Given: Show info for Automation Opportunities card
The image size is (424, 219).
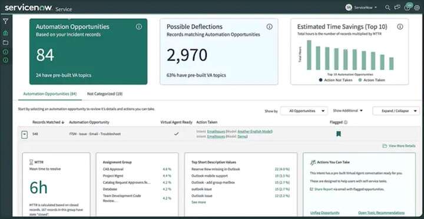Looking at the screenshot, I should pyautogui.click(x=139, y=26).
